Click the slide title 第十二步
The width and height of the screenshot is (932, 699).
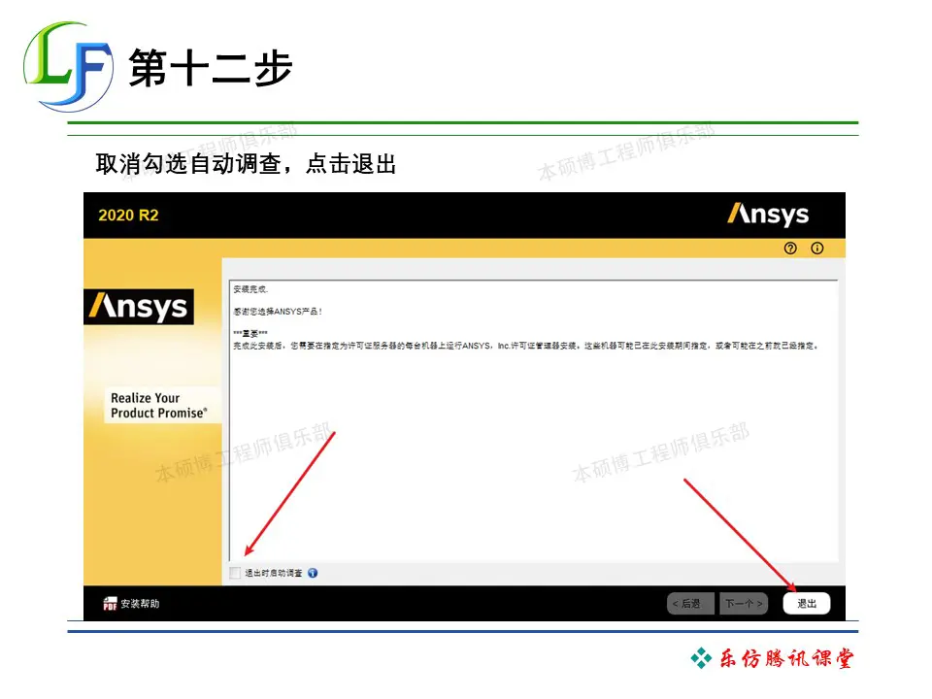pos(211,68)
